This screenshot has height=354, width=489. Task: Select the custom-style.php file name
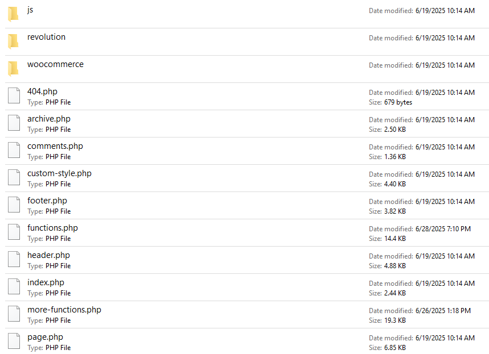pos(59,173)
